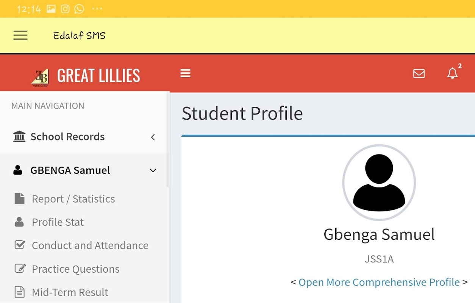This screenshot has height=303, width=475.
Task: Select Conduct and Attendance in sidebar
Action: pos(90,245)
